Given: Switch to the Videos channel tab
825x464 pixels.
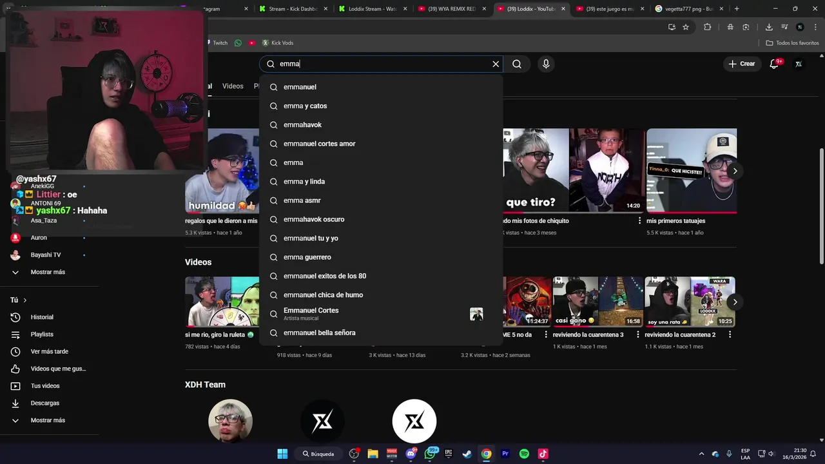Looking at the screenshot, I should pyautogui.click(x=233, y=86).
